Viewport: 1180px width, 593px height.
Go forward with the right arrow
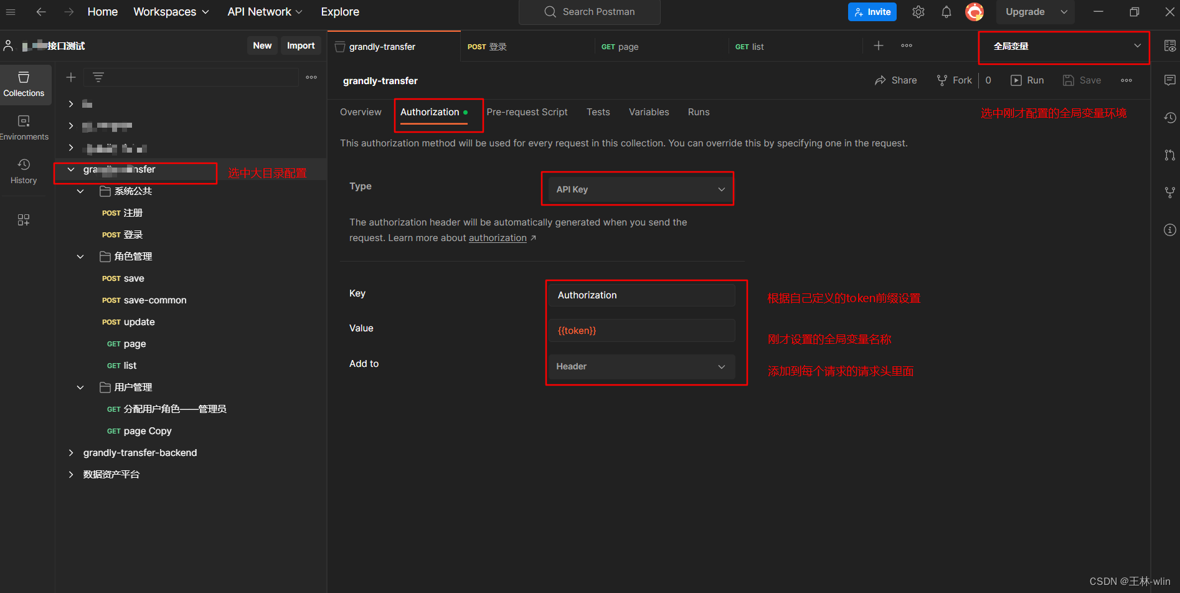(68, 12)
